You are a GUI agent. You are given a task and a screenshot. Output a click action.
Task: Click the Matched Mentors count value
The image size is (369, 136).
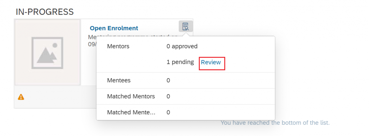click(168, 96)
